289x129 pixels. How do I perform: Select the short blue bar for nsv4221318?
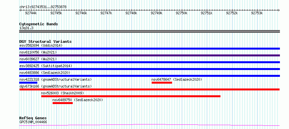(28, 83)
